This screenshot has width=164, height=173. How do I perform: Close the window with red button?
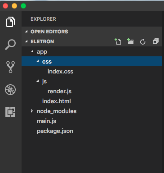point(5,6)
